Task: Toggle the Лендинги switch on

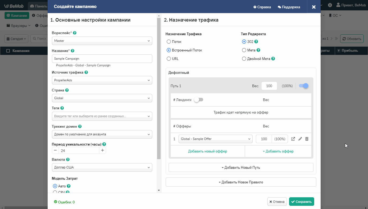Action: 199,100
